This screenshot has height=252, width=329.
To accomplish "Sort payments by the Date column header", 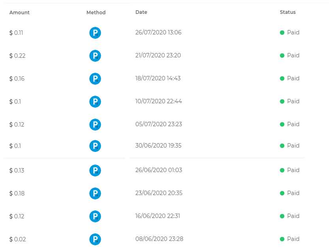I will coord(141,12).
